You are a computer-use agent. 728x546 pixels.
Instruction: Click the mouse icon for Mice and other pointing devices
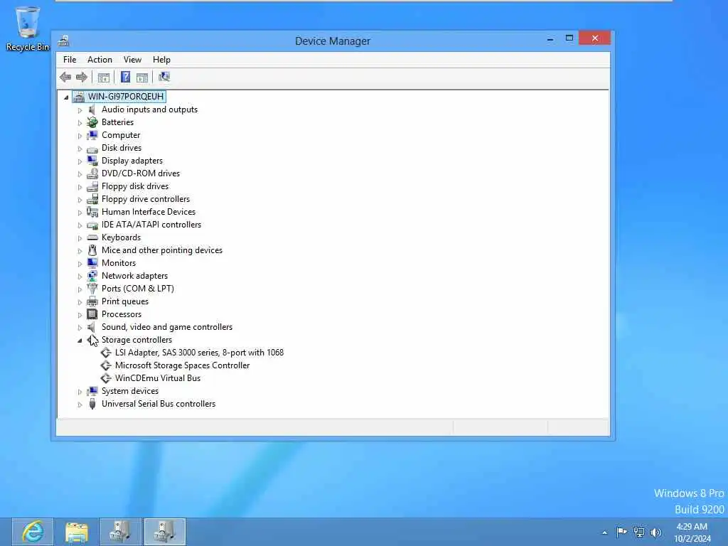pos(92,250)
